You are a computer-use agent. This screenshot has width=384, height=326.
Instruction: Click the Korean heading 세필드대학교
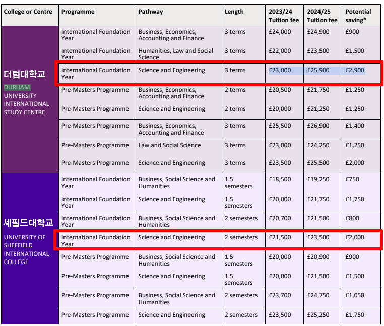[x=28, y=222]
